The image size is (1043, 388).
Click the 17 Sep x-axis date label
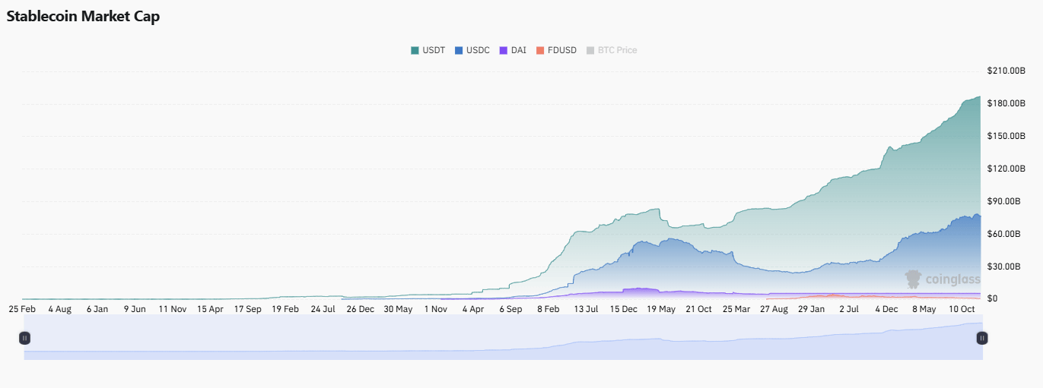[x=248, y=309]
